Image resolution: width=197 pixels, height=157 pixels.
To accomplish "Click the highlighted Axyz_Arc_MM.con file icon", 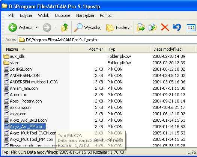I will pyautogui.click(x=6, y=127).
